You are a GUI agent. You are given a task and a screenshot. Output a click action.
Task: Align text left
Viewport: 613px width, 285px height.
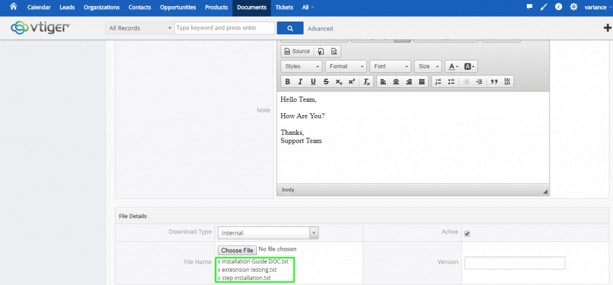tap(384, 81)
